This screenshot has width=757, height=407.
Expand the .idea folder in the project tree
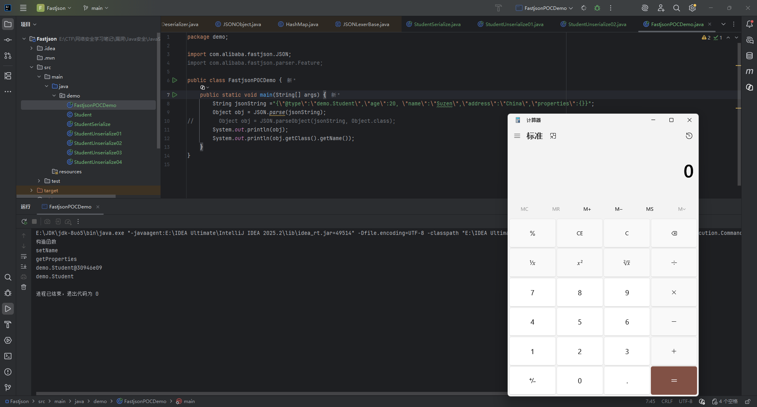32,48
